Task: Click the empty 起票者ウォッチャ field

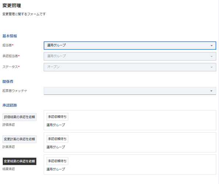Action: click(x=130, y=91)
